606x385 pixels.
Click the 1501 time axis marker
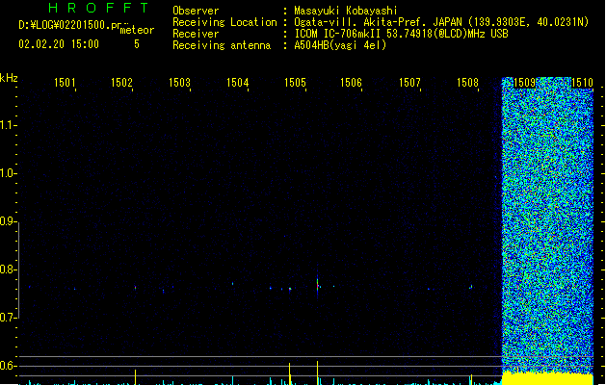pyautogui.click(x=65, y=83)
